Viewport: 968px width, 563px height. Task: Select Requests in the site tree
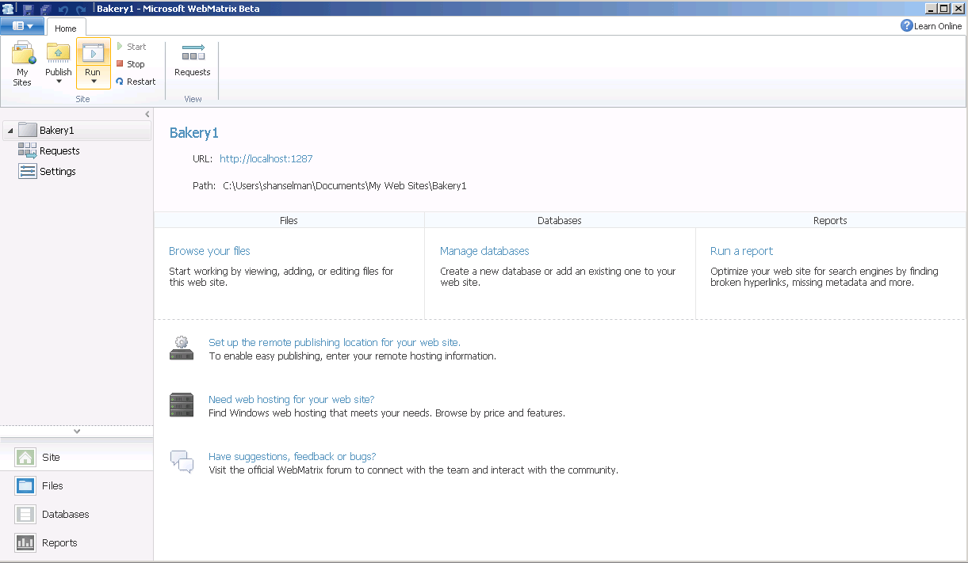coord(59,151)
